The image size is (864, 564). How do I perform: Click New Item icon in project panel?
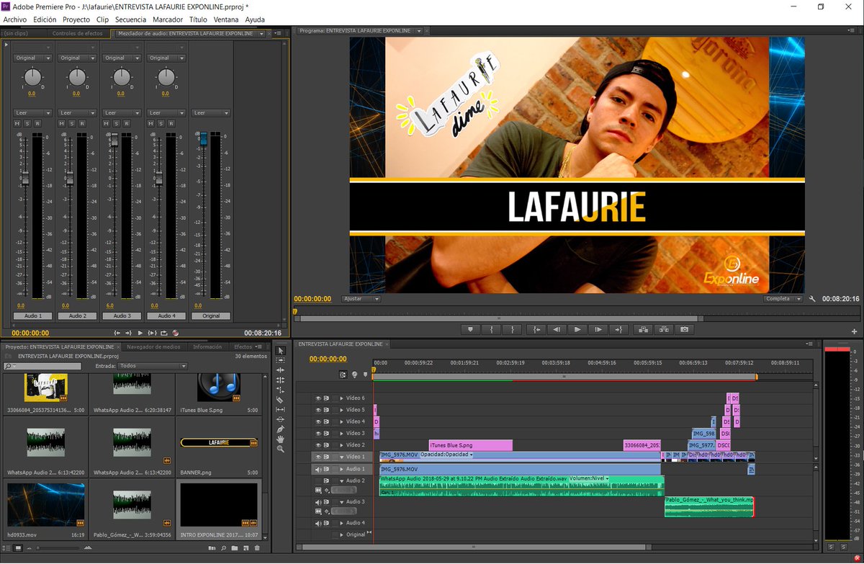[x=246, y=548]
